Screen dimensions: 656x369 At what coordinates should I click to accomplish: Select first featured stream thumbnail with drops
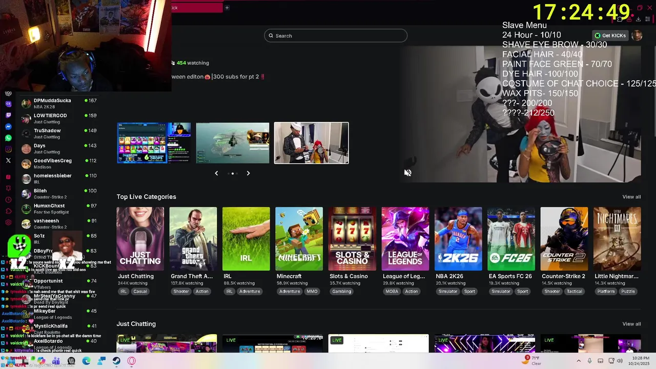point(154,143)
